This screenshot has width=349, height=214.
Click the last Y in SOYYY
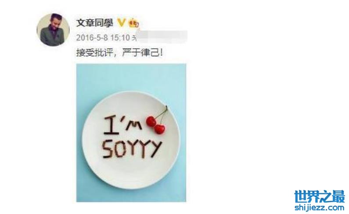point(155,149)
